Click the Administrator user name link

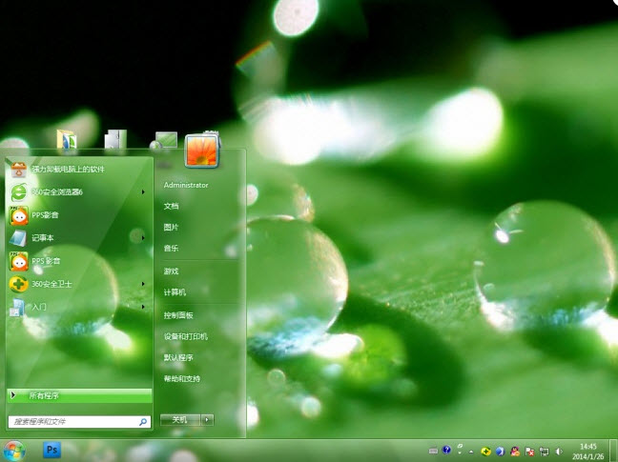[185, 184]
